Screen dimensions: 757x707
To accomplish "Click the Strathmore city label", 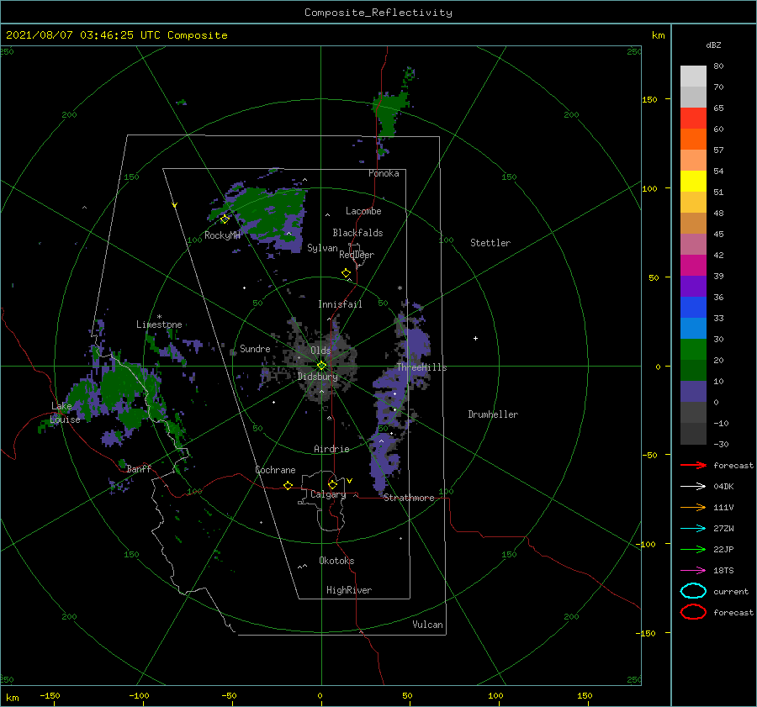I will (410, 498).
